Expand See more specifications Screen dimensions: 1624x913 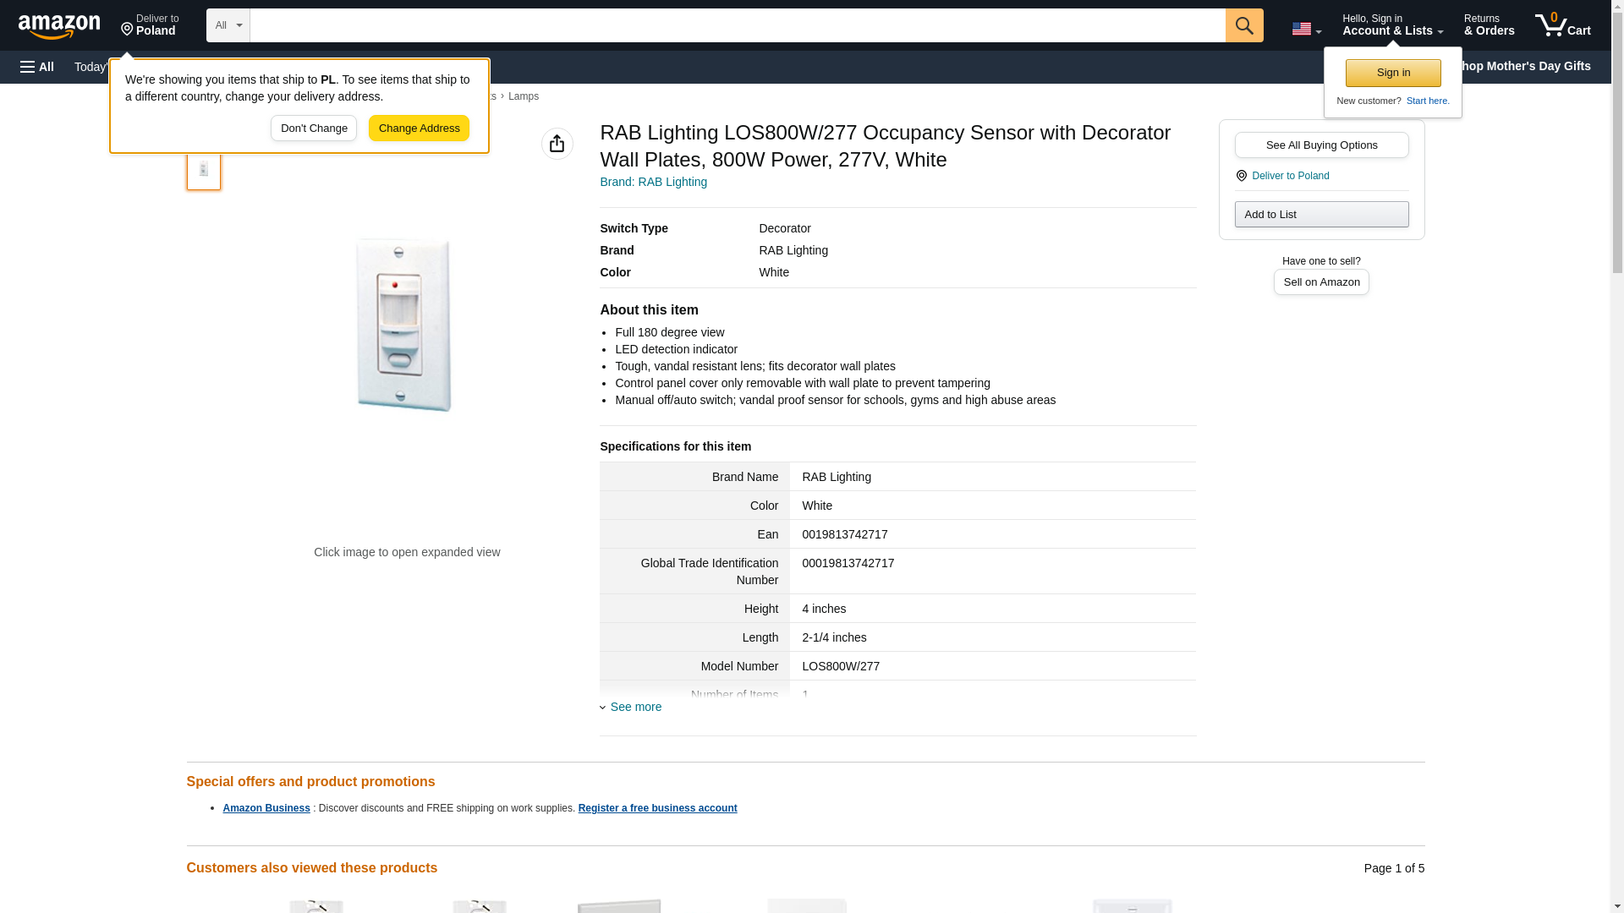coord(634,707)
